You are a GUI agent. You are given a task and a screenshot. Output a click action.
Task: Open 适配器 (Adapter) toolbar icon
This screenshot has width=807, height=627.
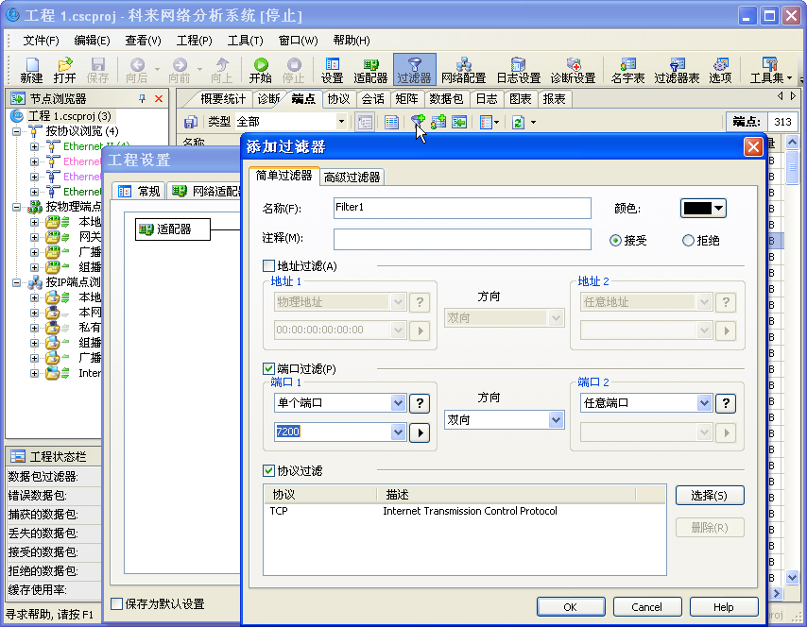coord(370,70)
